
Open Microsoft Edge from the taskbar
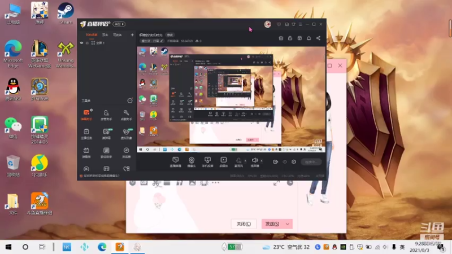pos(102,247)
